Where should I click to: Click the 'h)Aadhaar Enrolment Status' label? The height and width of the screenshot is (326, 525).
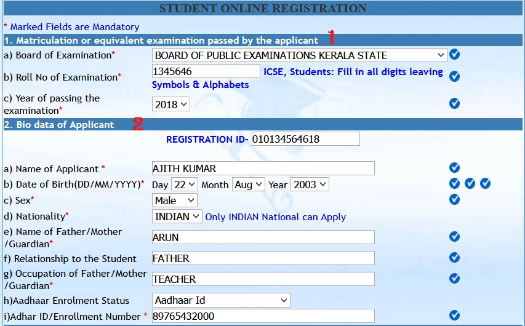point(66,301)
